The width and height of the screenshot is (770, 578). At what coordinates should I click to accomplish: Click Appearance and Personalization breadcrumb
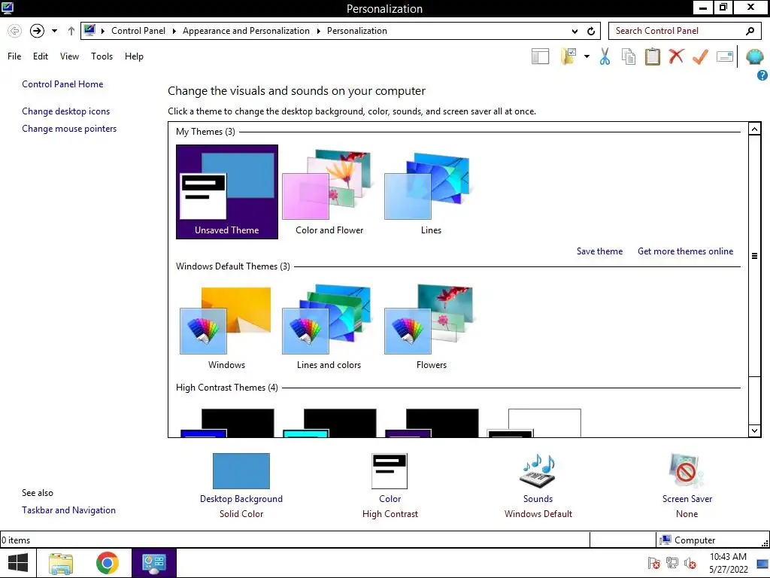pos(246,31)
